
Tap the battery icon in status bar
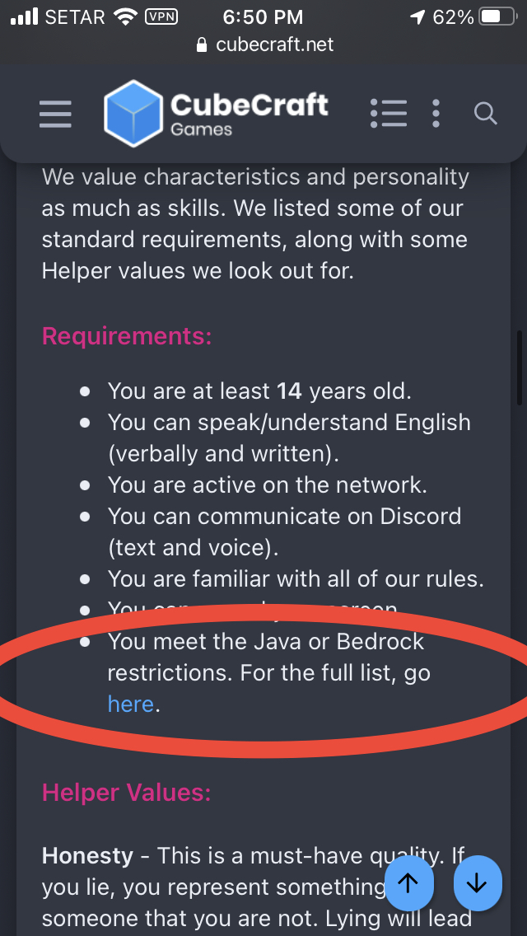point(498,16)
